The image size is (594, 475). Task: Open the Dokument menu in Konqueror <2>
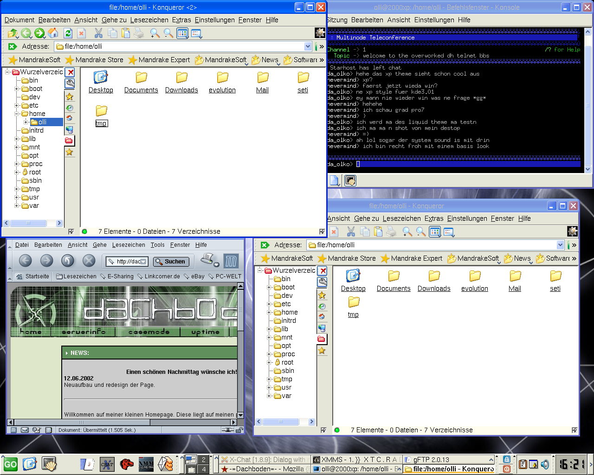point(19,20)
